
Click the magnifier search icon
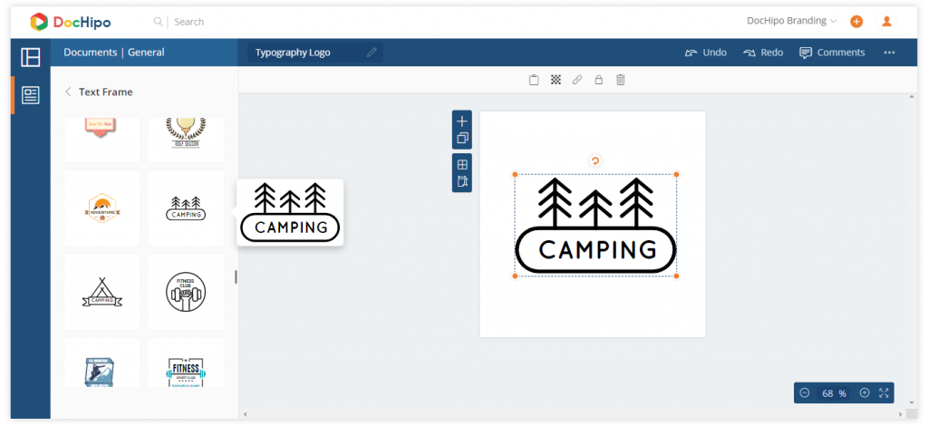(x=158, y=22)
